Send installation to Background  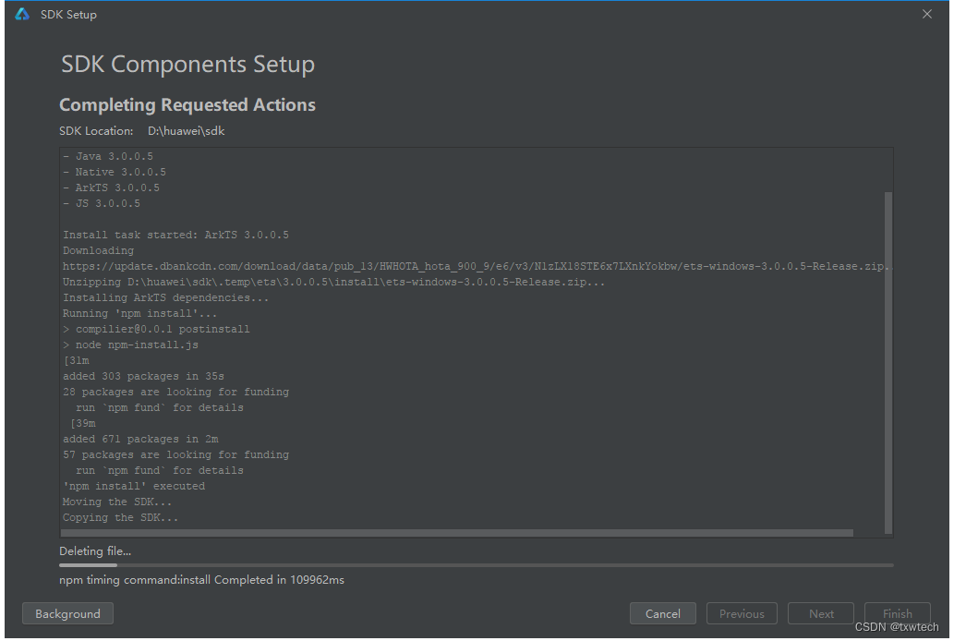tap(67, 613)
